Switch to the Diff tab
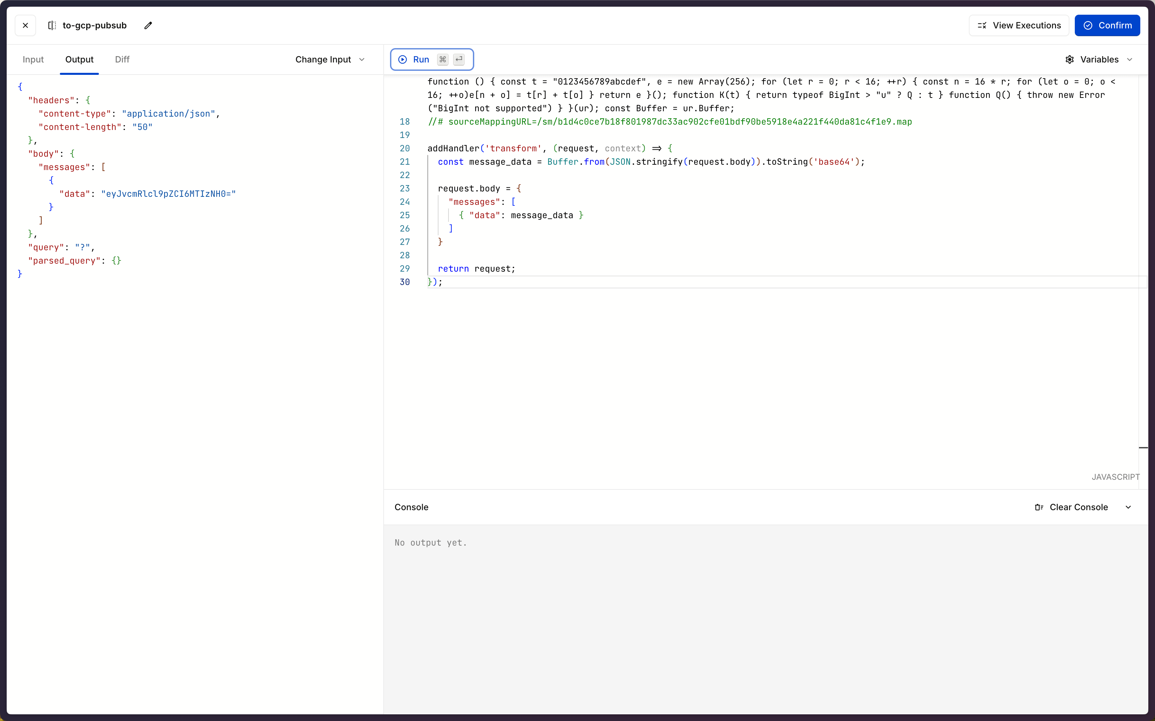Viewport: 1155px width, 721px height. pos(122,59)
